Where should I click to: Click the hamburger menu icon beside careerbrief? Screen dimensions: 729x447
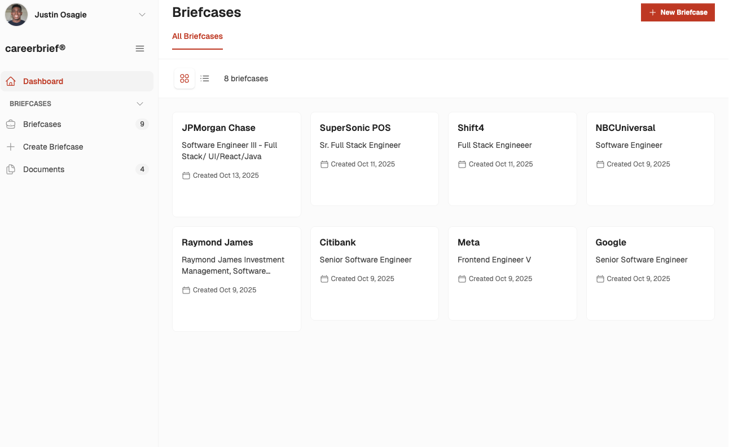[140, 49]
